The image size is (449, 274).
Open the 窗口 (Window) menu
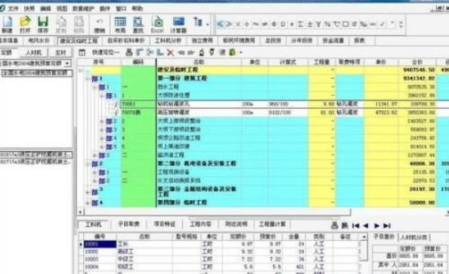pos(121,8)
